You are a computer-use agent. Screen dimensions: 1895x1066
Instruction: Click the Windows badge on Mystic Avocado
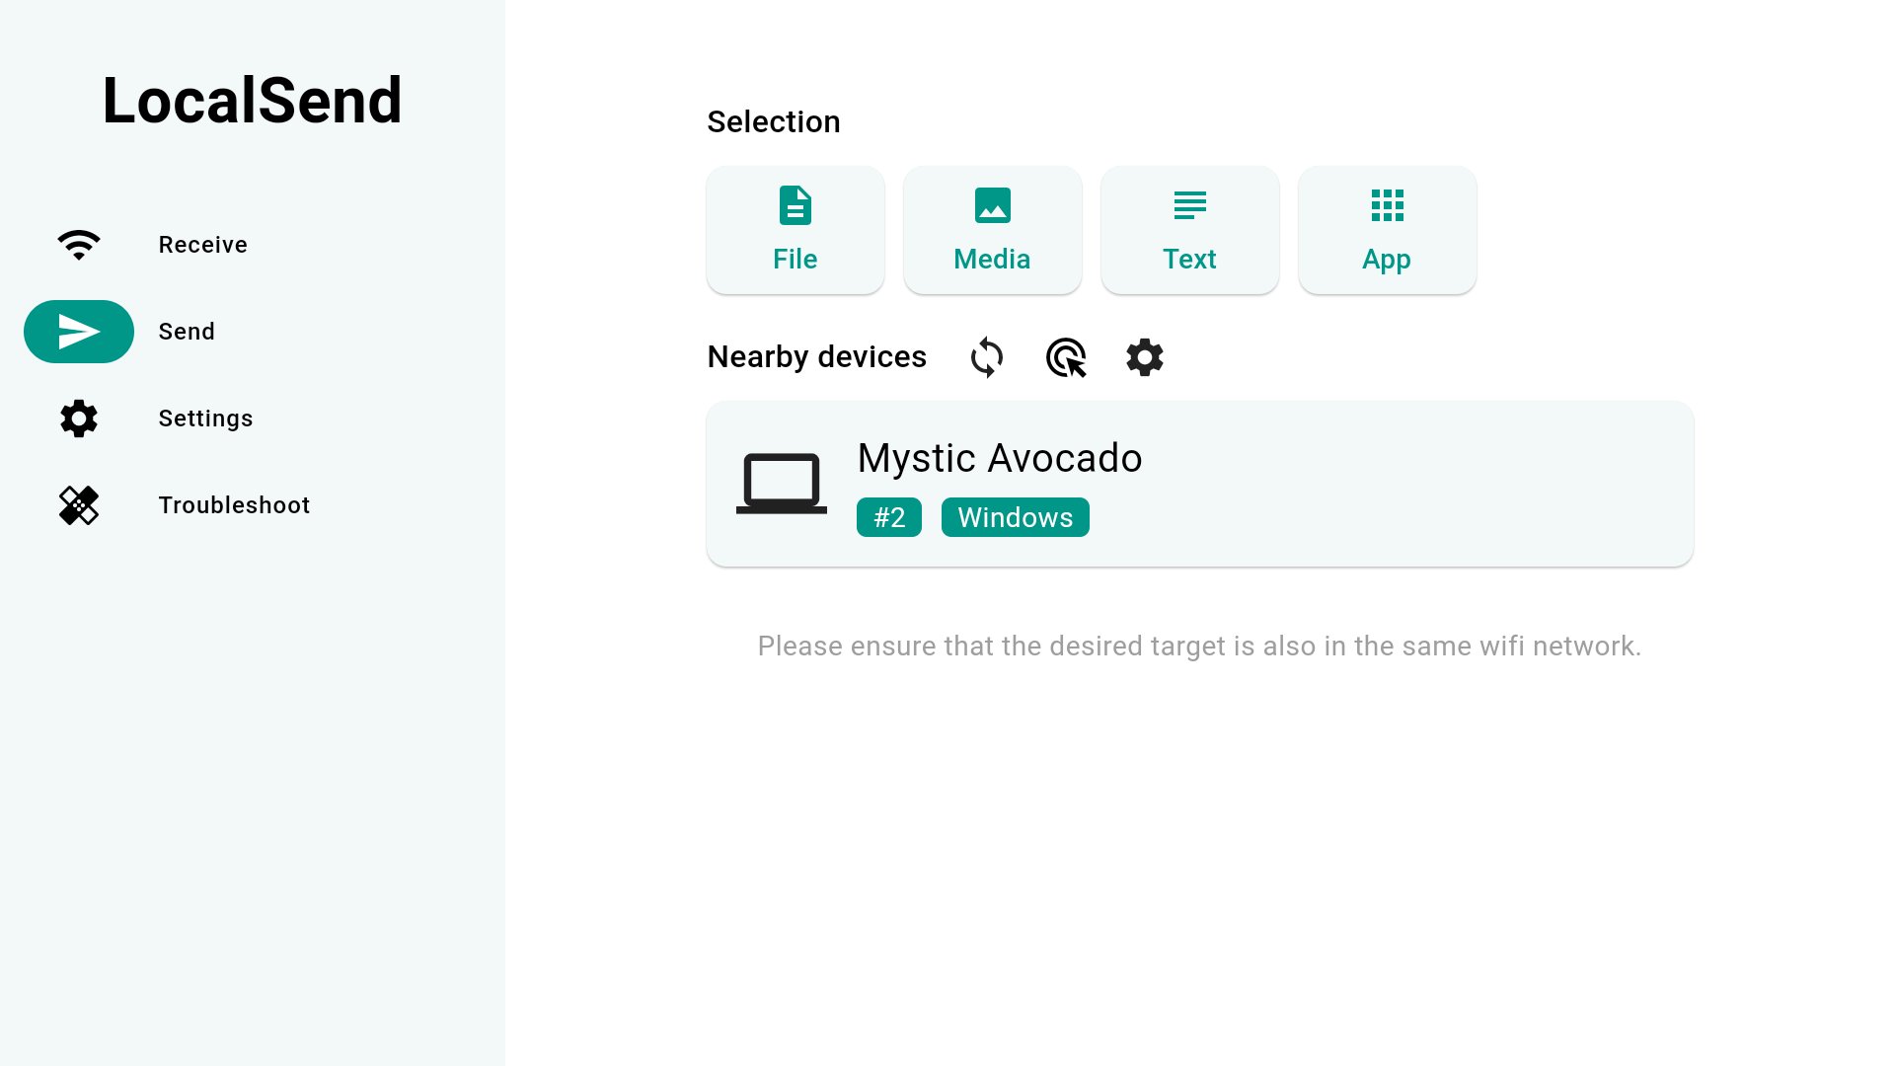point(1015,516)
